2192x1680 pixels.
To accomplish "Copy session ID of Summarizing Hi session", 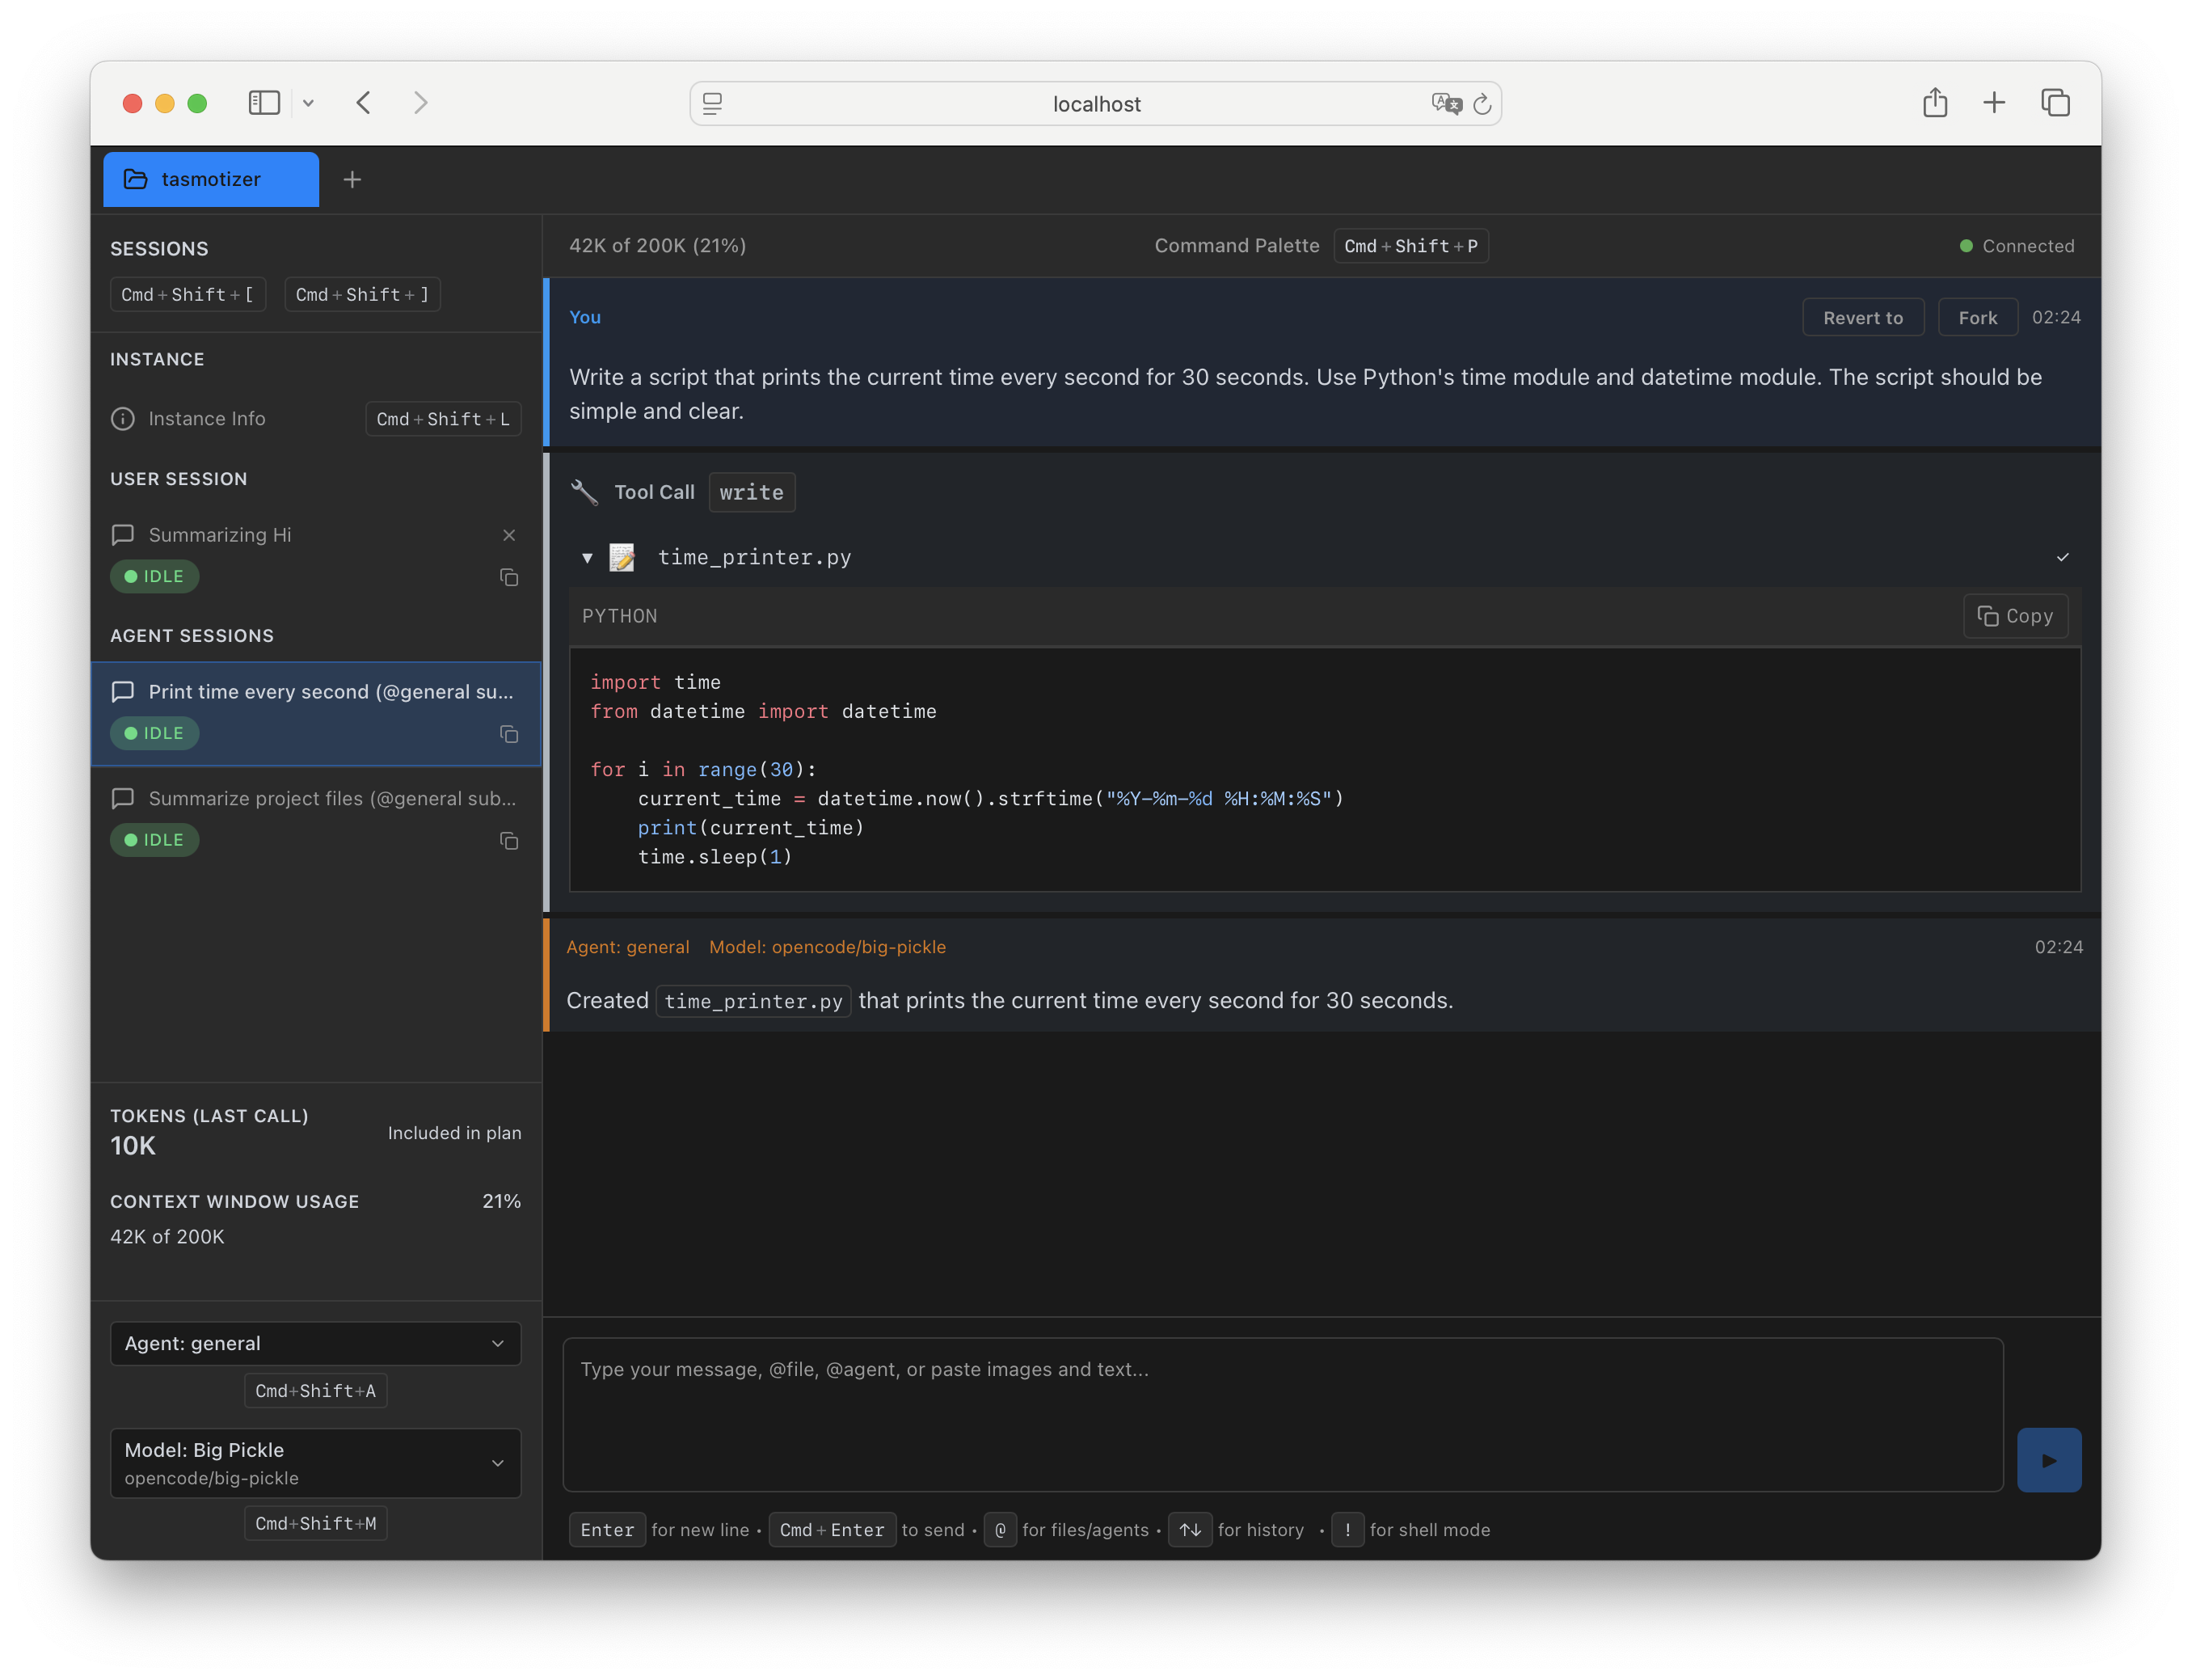I will click(508, 577).
